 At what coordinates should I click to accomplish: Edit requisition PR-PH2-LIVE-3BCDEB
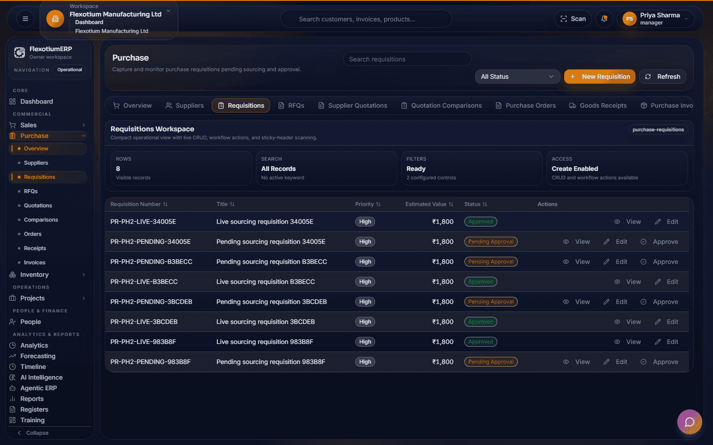(x=667, y=322)
